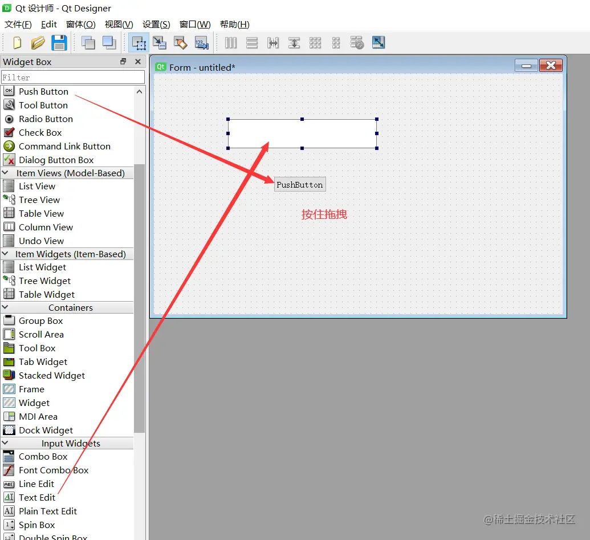Open the 设置(S) menu

pyautogui.click(x=156, y=25)
